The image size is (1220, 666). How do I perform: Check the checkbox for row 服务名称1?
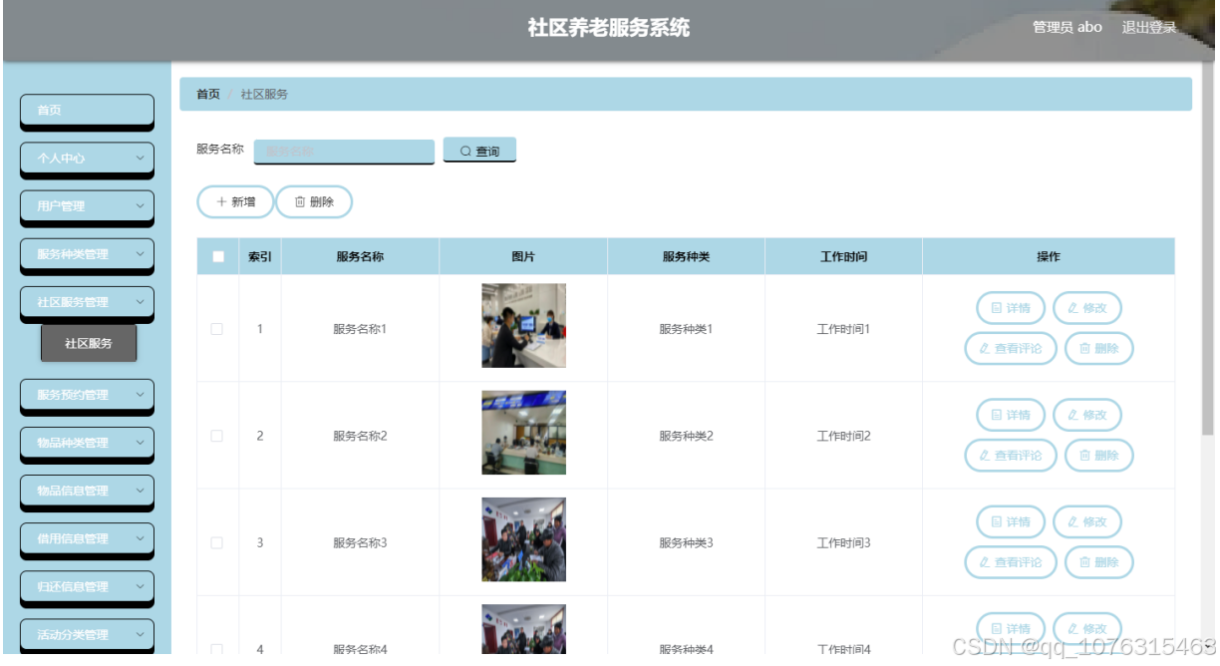click(216, 329)
